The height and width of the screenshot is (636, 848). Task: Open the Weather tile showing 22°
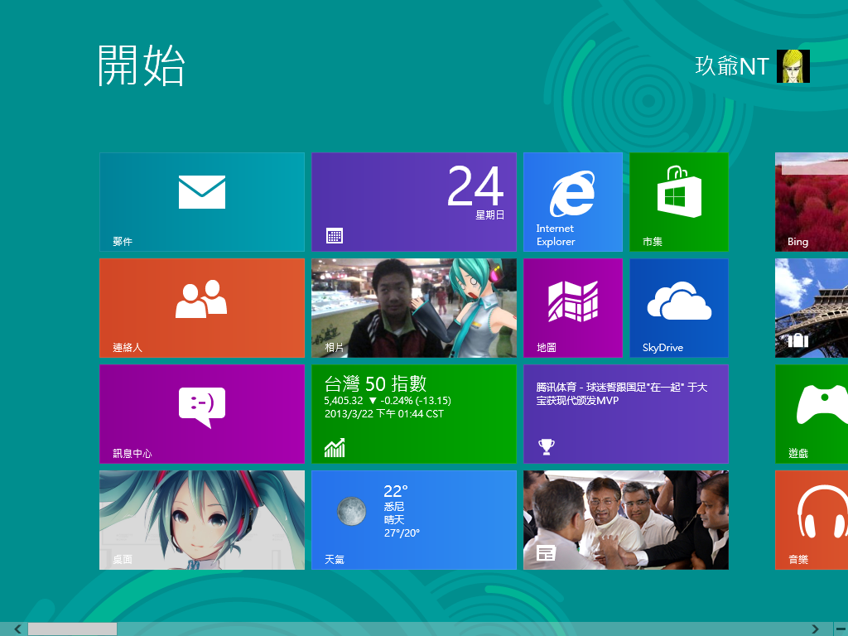pos(413,519)
